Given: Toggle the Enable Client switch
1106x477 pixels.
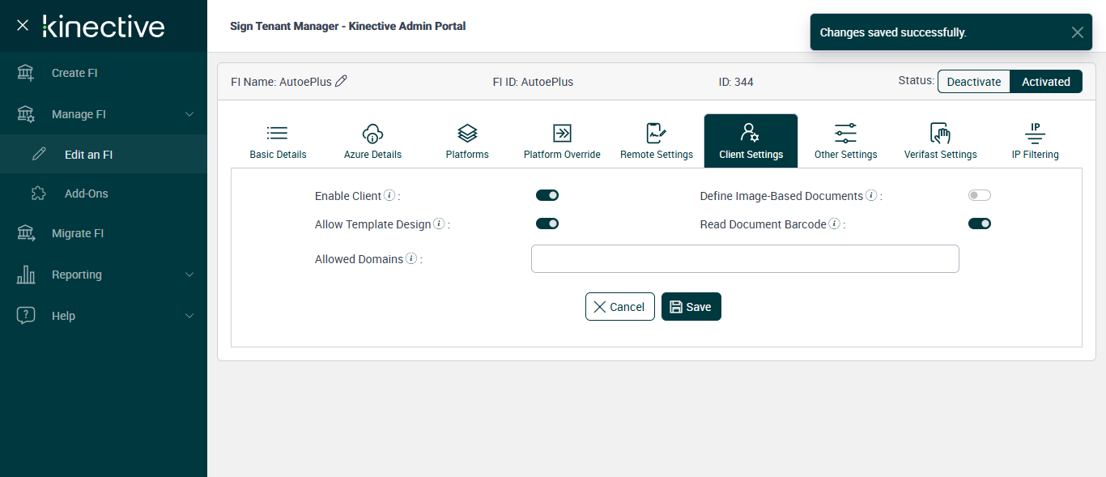Looking at the screenshot, I should (x=547, y=195).
